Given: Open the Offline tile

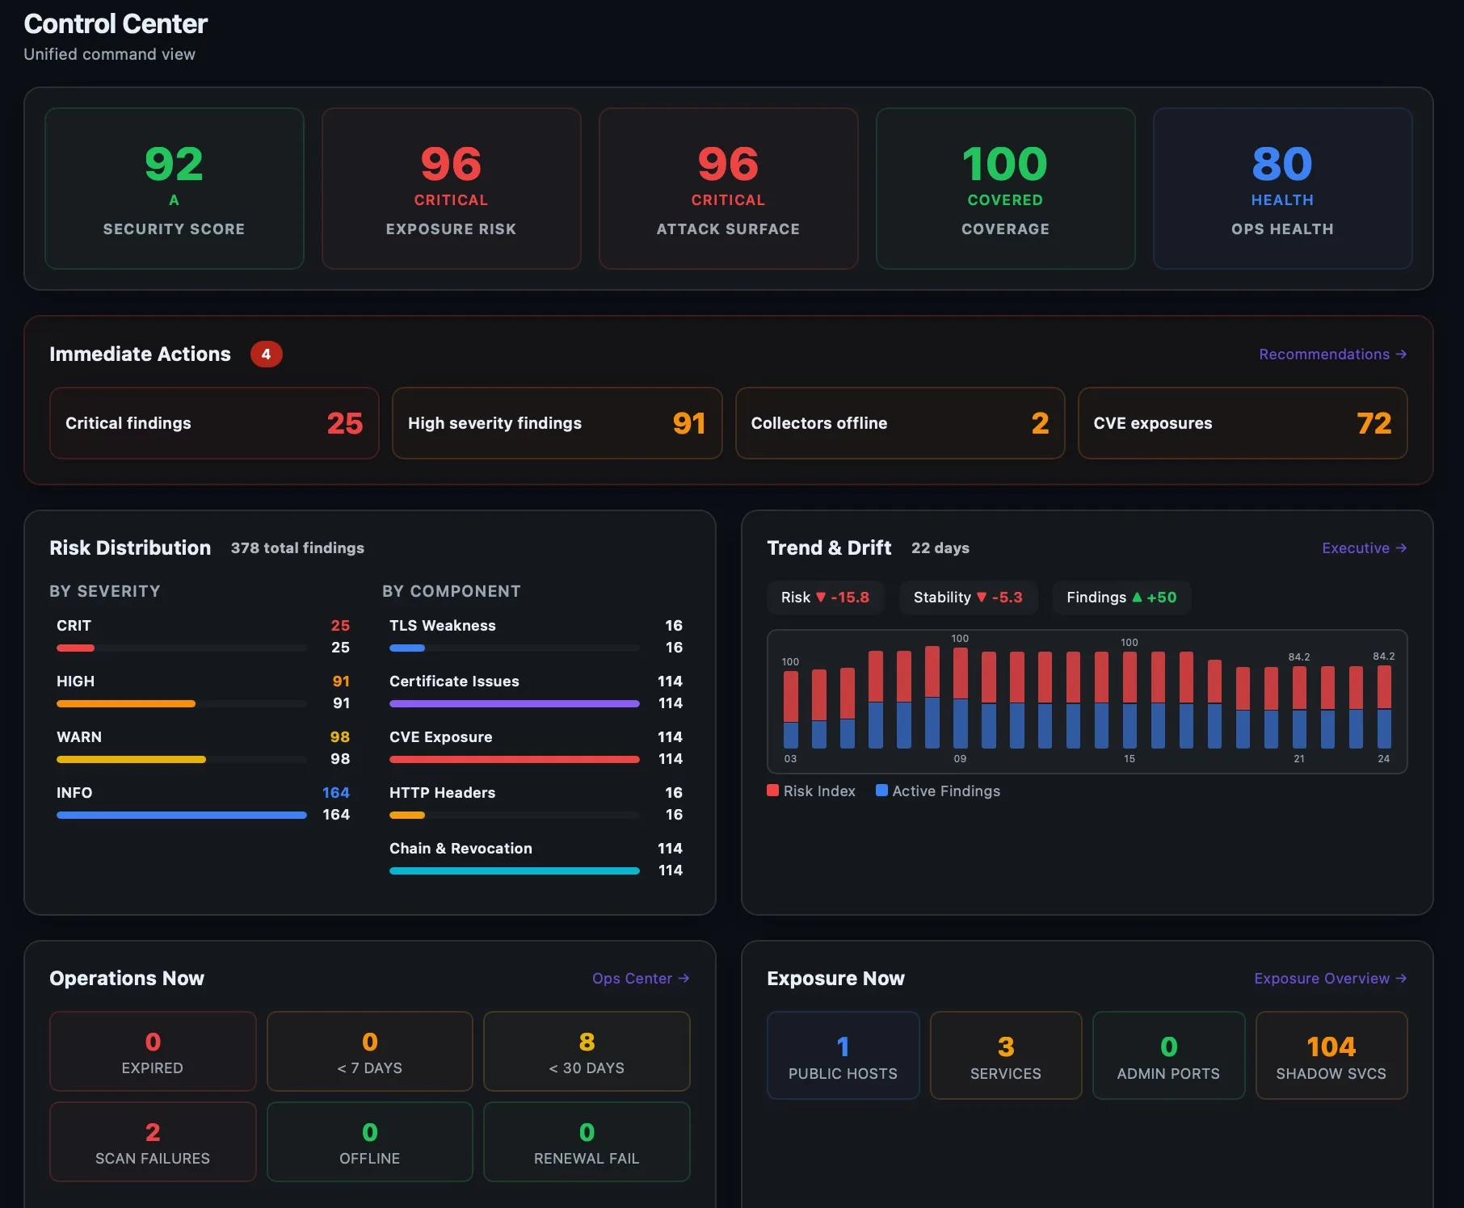Looking at the screenshot, I should (x=370, y=1142).
